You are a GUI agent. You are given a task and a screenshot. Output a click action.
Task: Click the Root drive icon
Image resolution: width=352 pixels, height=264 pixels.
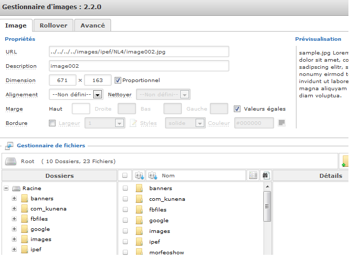[x=11, y=162]
